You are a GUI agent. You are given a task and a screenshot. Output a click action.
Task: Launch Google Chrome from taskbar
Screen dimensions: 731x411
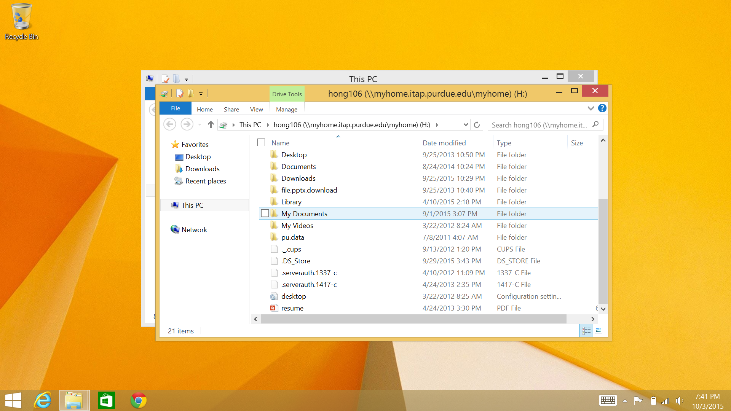139,400
